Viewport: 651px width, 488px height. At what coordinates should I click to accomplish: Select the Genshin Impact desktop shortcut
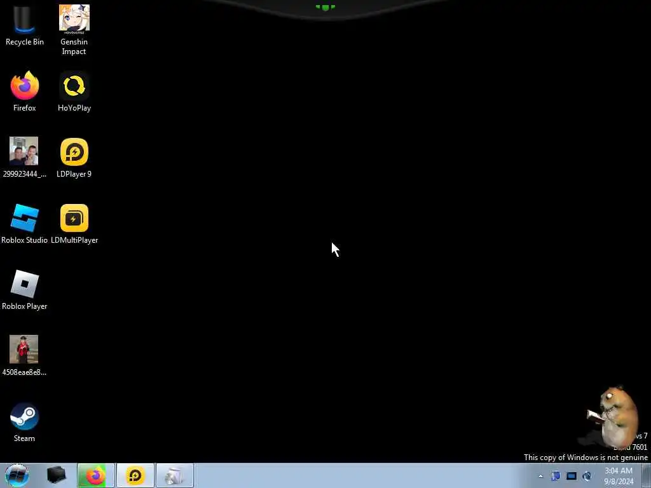[x=74, y=30]
